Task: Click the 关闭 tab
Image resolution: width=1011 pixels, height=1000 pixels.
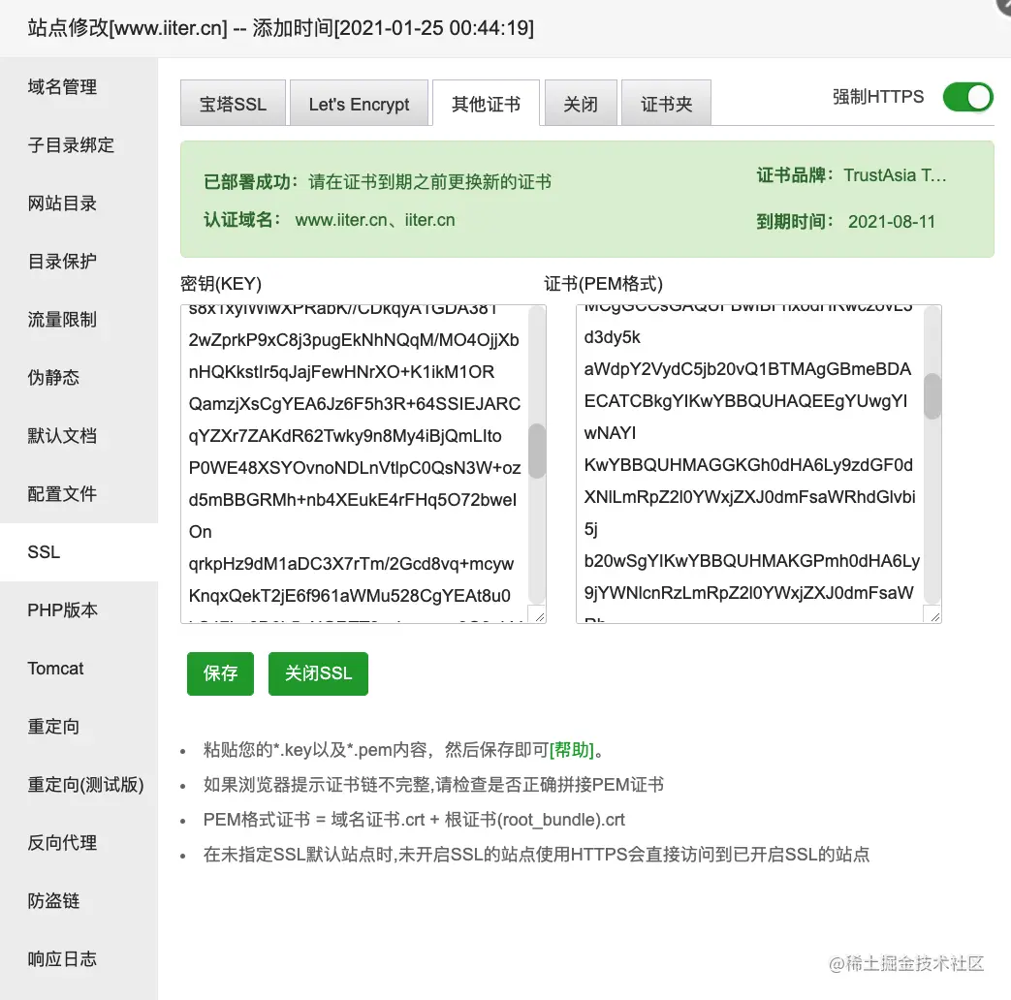Action: [x=580, y=103]
